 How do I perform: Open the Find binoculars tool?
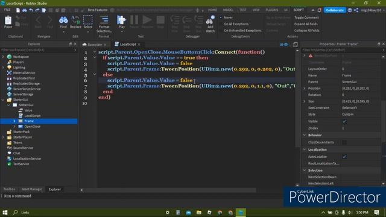click(x=63, y=20)
